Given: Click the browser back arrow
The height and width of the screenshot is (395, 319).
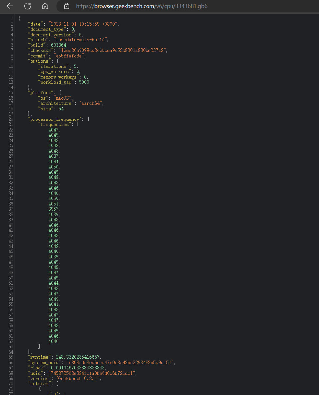Looking at the screenshot, I should click(x=10, y=6).
